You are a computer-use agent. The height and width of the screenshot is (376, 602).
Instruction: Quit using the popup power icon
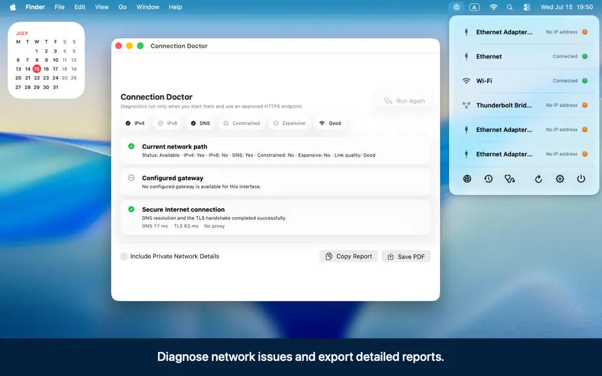click(x=581, y=179)
